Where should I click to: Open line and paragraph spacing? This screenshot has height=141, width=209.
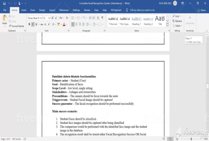tap(88, 24)
